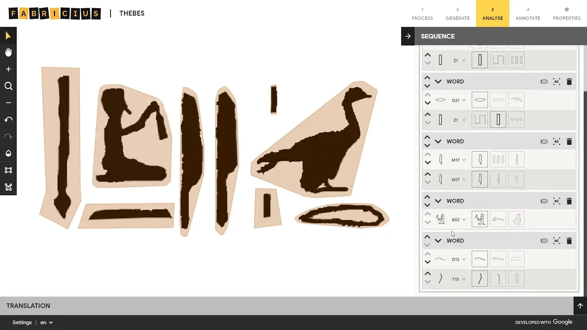Open the D13 sign code dropdown
This screenshot has height=330, width=587.
(x=464, y=259)
